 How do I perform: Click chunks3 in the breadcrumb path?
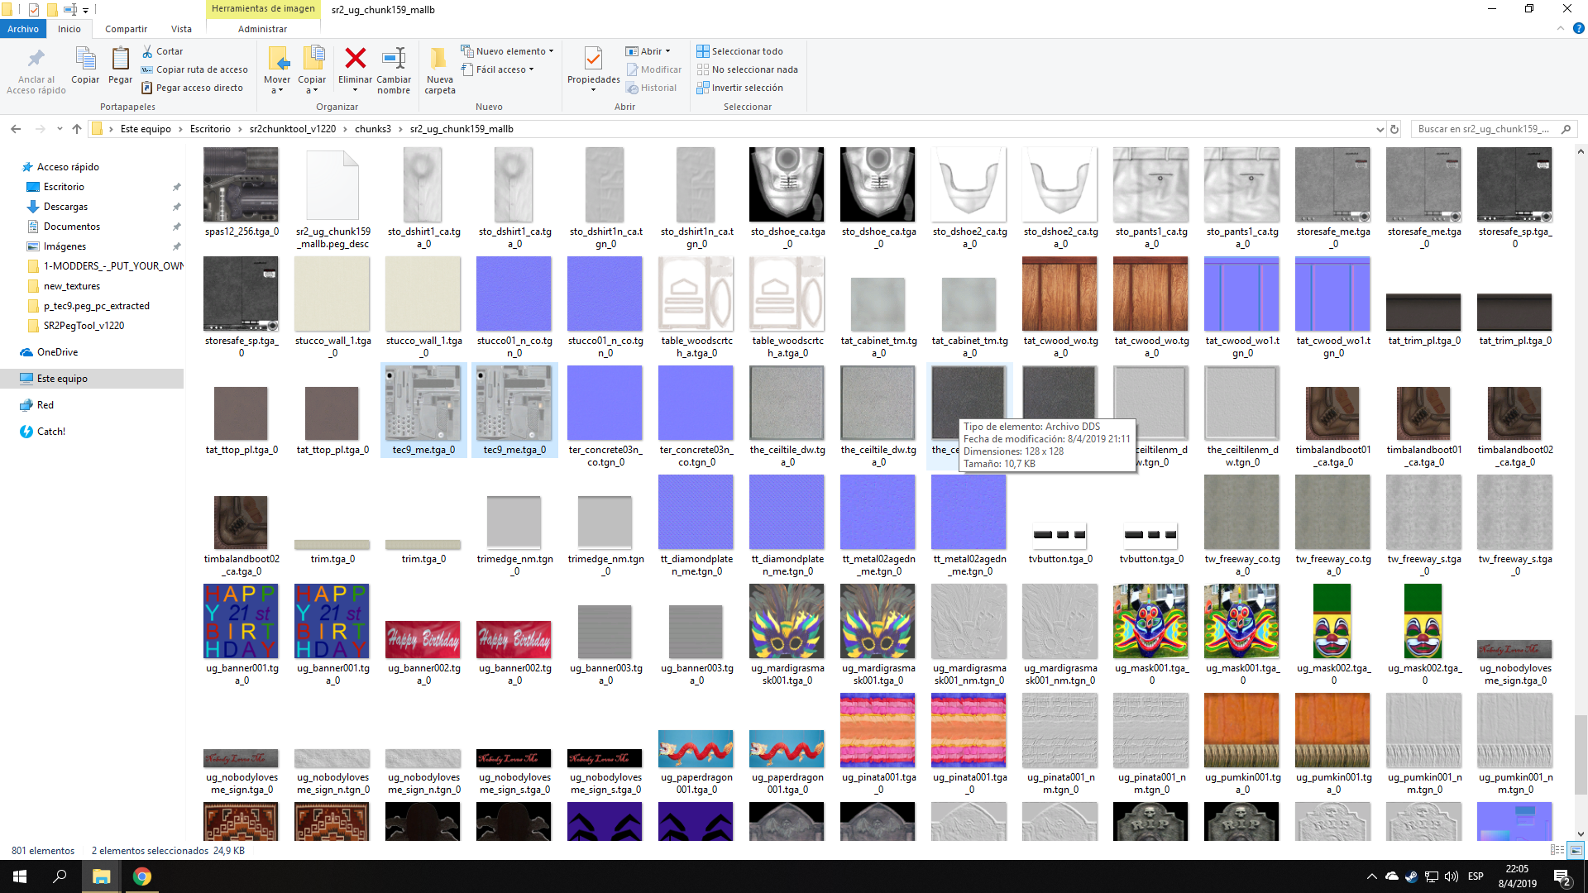(x=373, y=129)
